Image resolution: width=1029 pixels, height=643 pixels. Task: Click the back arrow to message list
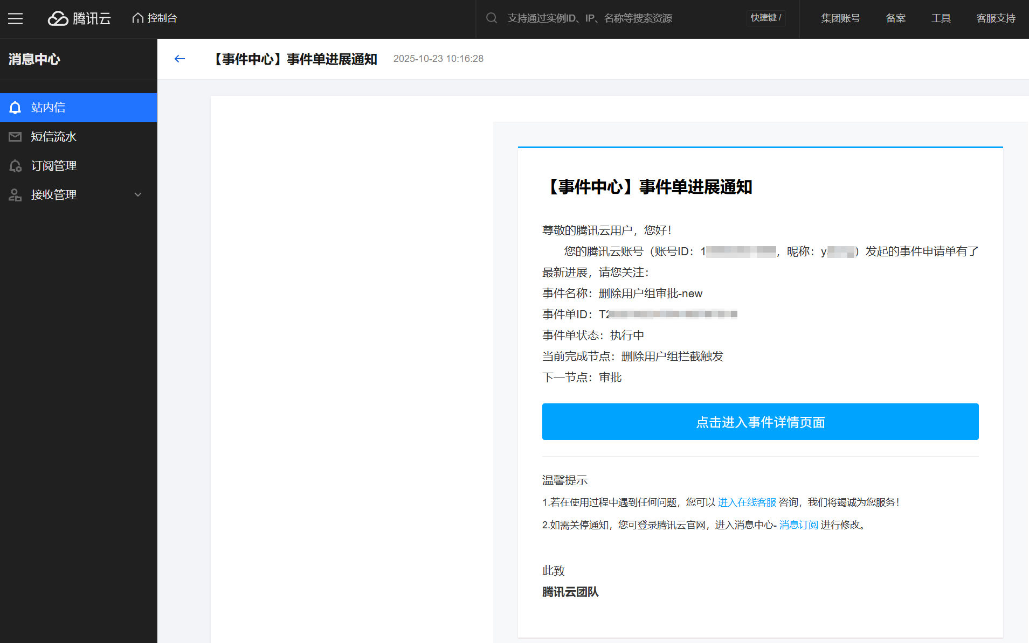click(x=179, y=59)
